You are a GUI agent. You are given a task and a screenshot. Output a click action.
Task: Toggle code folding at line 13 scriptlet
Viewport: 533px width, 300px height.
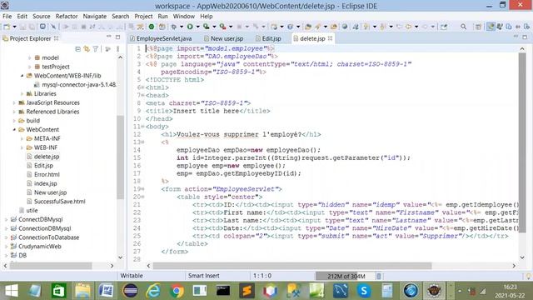point(142,142)
